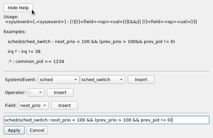The image size is (213, 138).
Task: Click inside the filter expression text box
Action: click(x=106, y=120)
